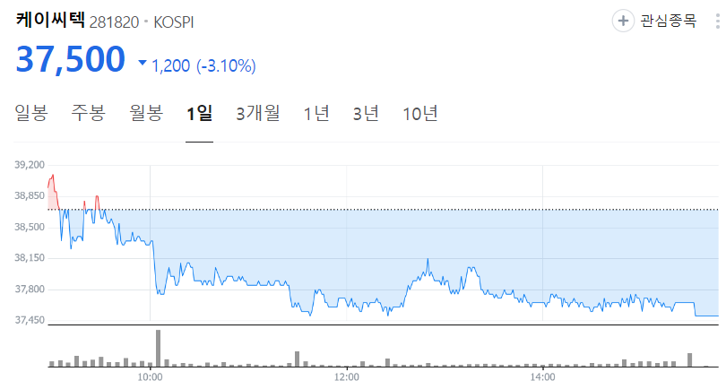Select the 1일 chart tab
The width and height of the screenshot is (726, 389).
click(x=199, y=113)
